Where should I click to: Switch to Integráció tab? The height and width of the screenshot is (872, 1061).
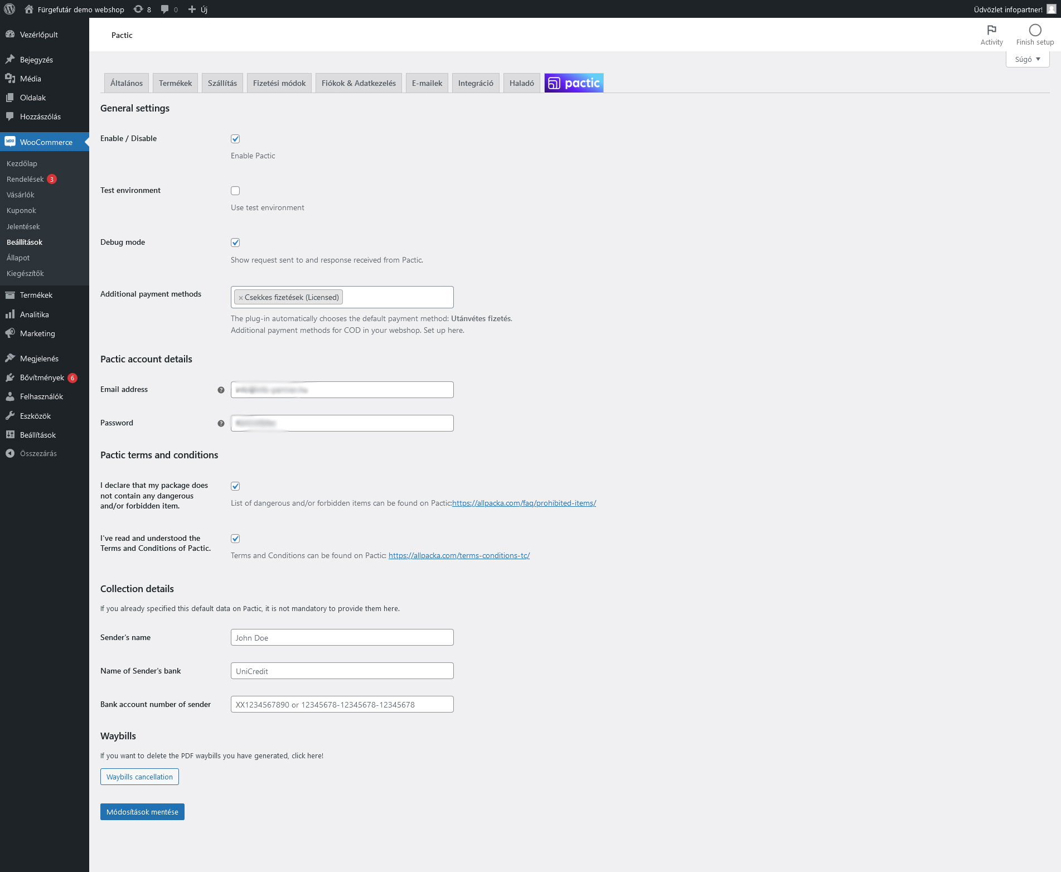pos(476,83)
